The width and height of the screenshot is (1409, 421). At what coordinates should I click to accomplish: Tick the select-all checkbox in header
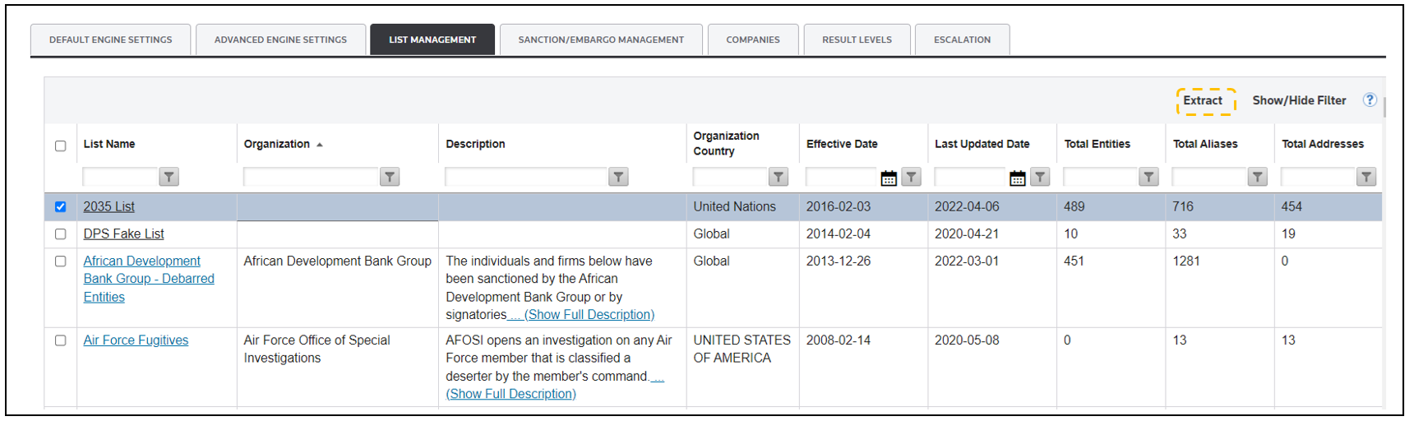[x=60, y=146]
